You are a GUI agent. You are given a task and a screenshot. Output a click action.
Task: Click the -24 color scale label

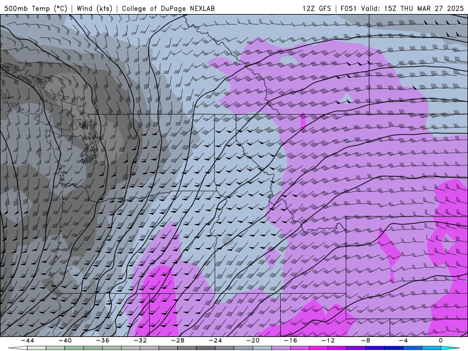coord(215,340)
